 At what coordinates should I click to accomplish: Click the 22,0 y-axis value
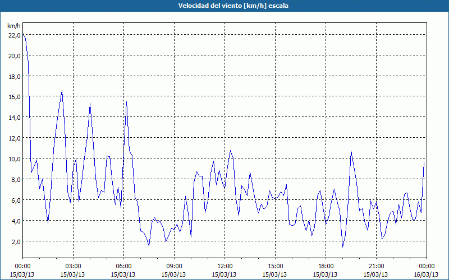coord(15,35)
